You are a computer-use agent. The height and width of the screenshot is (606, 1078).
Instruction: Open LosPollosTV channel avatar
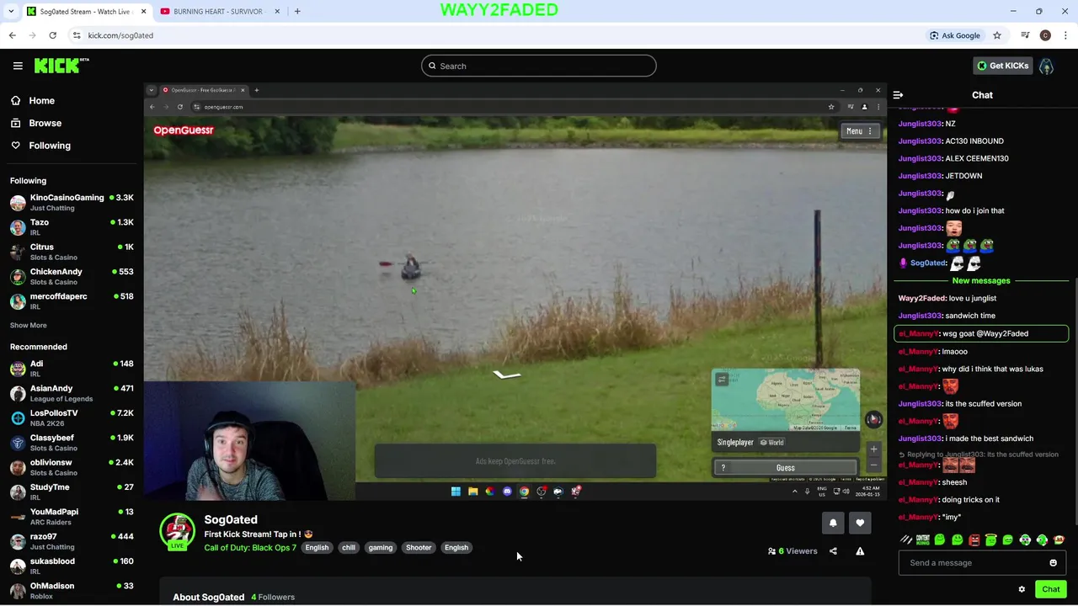(x=18, y=418)
